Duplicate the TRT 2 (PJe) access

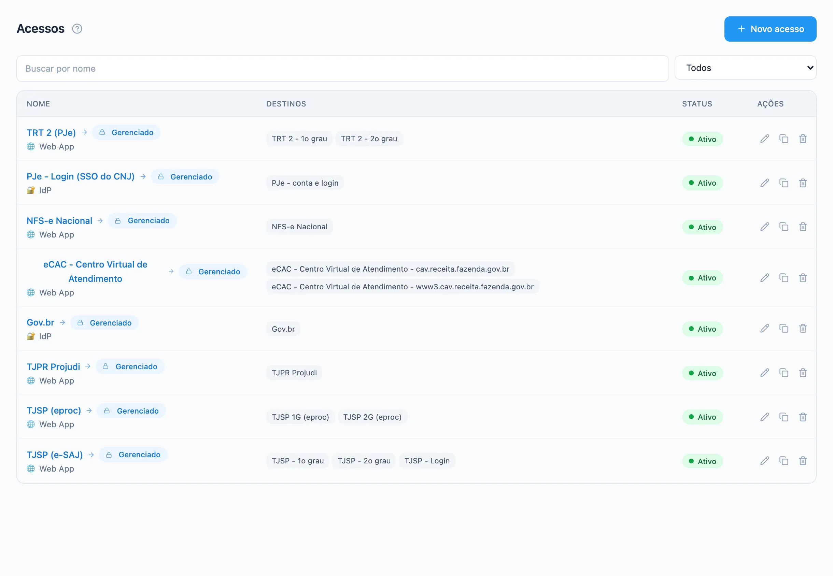coord(783,139)
